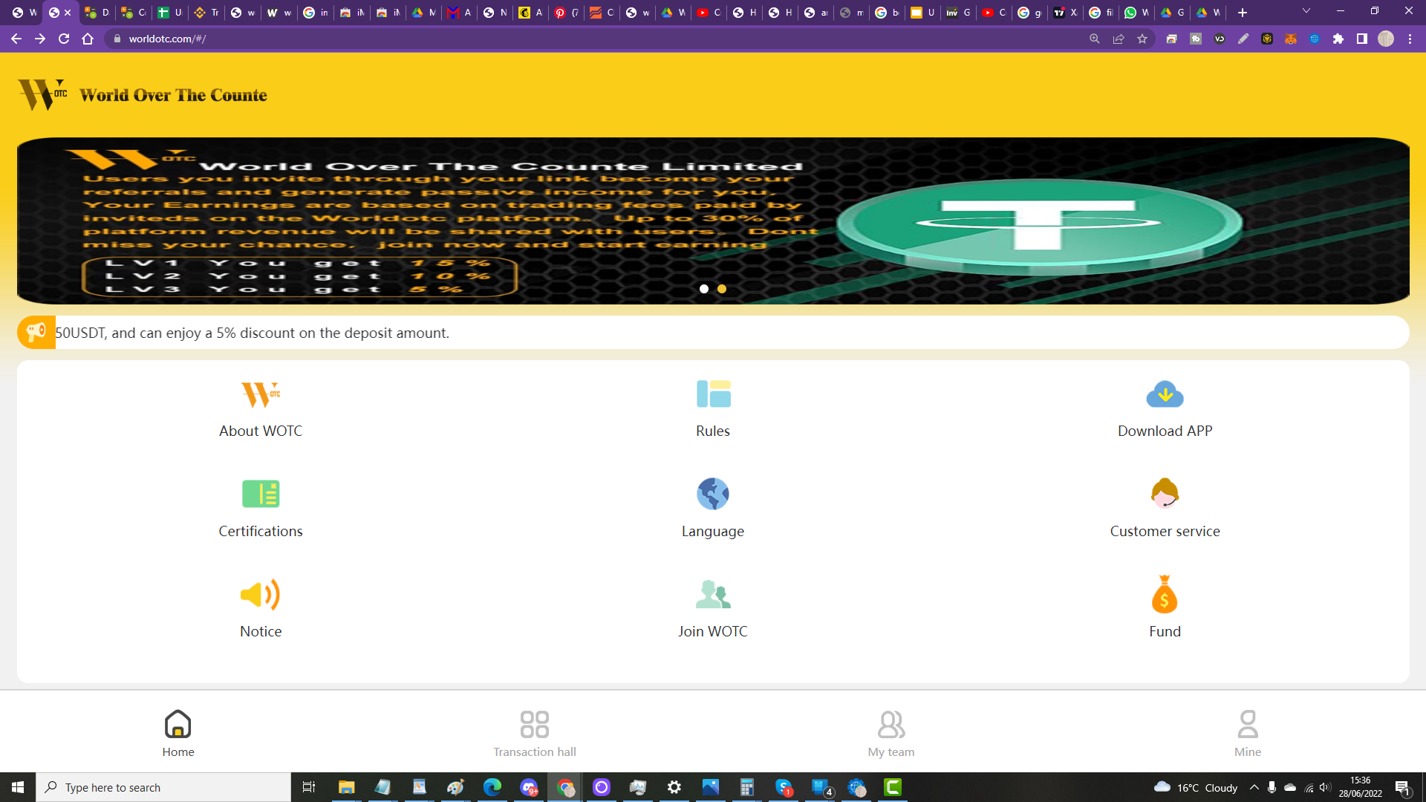
Task: Bookmark this page with the star
Action: [x=1142, y=39]
